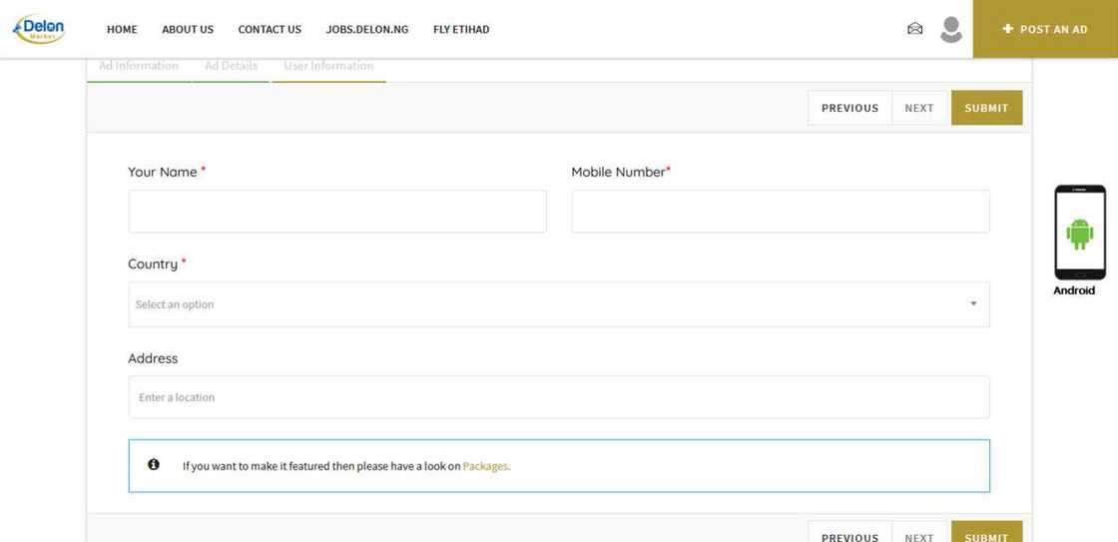Image resolution: width=1118 pixels, height=542 pixels.
Task: Follow the Packages link
Action: (485, 466)
